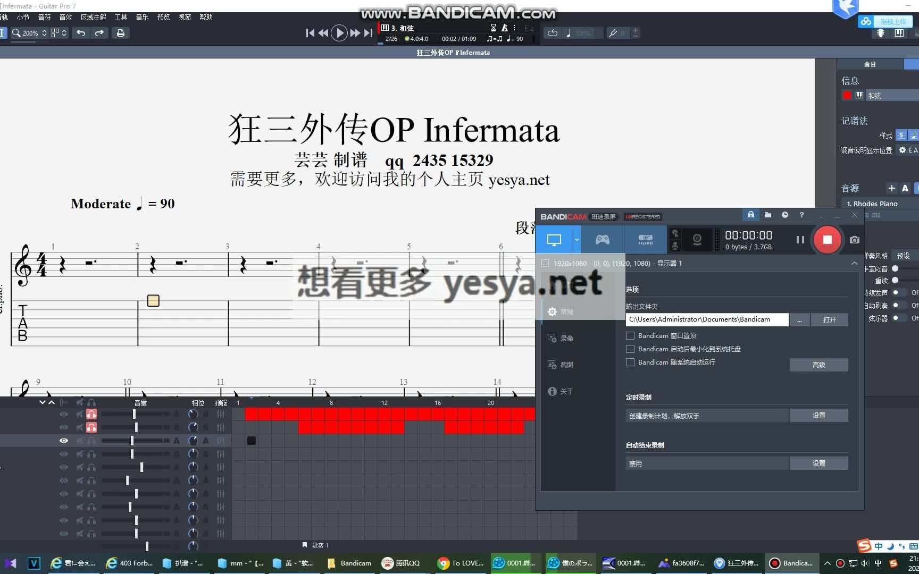This screenshot has height=574, width=919.
Task: Click 打开 button for output folder
Action: coord(829,319)
